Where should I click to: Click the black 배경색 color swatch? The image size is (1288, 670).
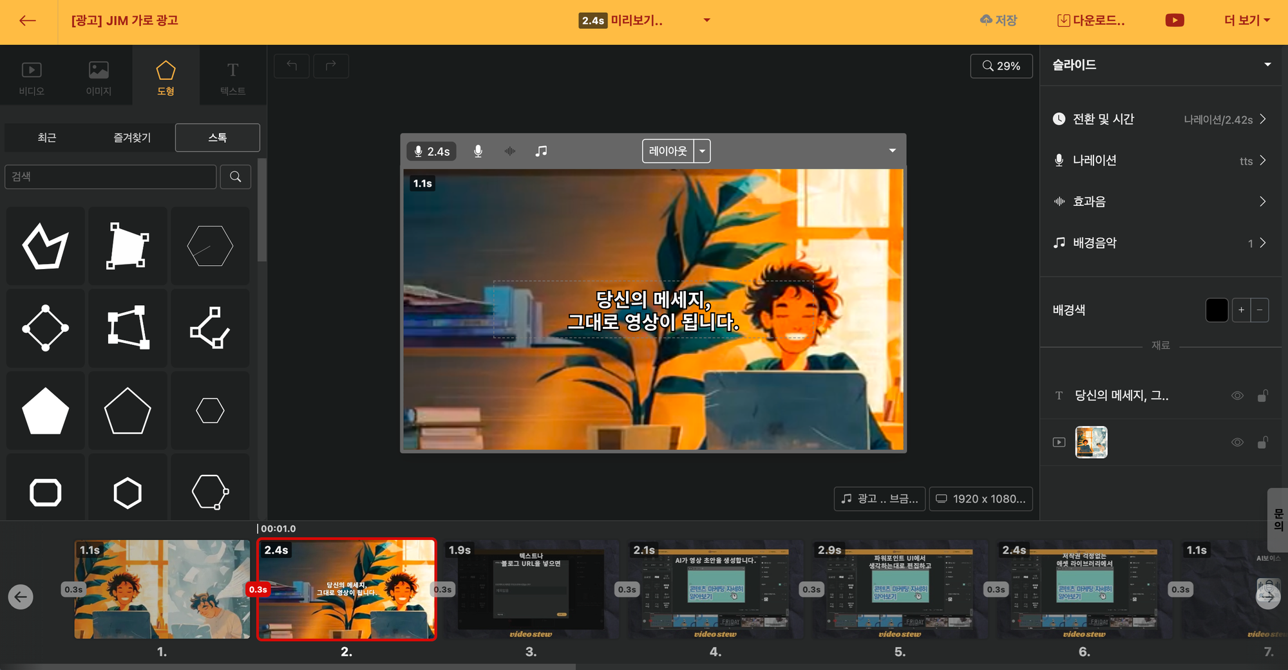click(1217, 310)
